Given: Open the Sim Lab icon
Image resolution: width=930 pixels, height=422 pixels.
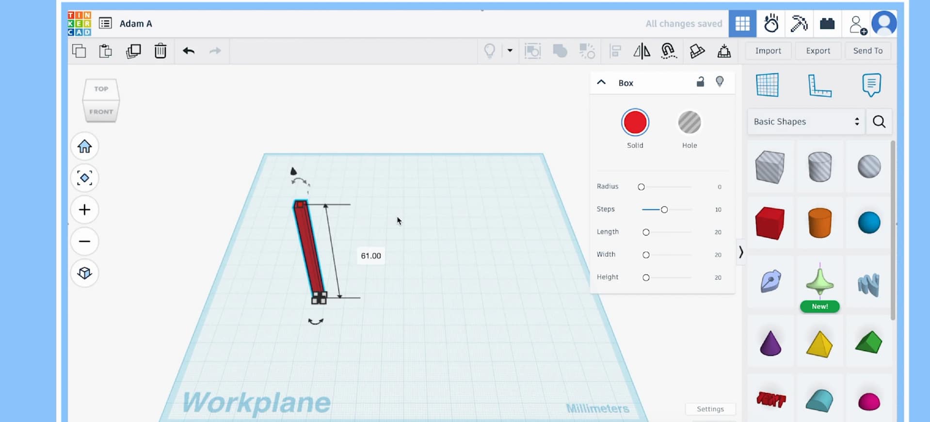Looking at the screenshot, I should (x=771, y=23).
